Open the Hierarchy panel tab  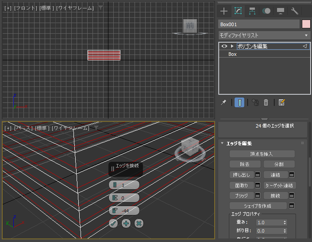pyautogui.click(x=252, y=11)
